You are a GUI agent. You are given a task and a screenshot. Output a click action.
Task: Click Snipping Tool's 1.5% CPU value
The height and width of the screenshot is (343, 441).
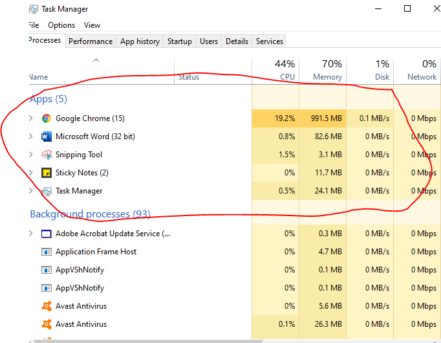pyautogui.click(x=287, y=155)
